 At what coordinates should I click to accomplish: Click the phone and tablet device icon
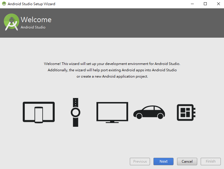pos(39,112)
